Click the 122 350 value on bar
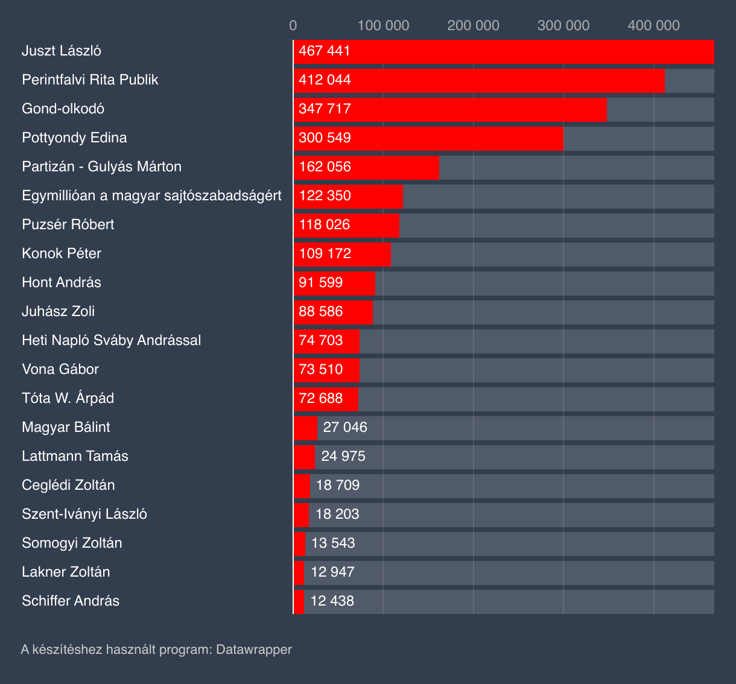The width and height of the screenshot is (736, 684). tap(325, 196)
